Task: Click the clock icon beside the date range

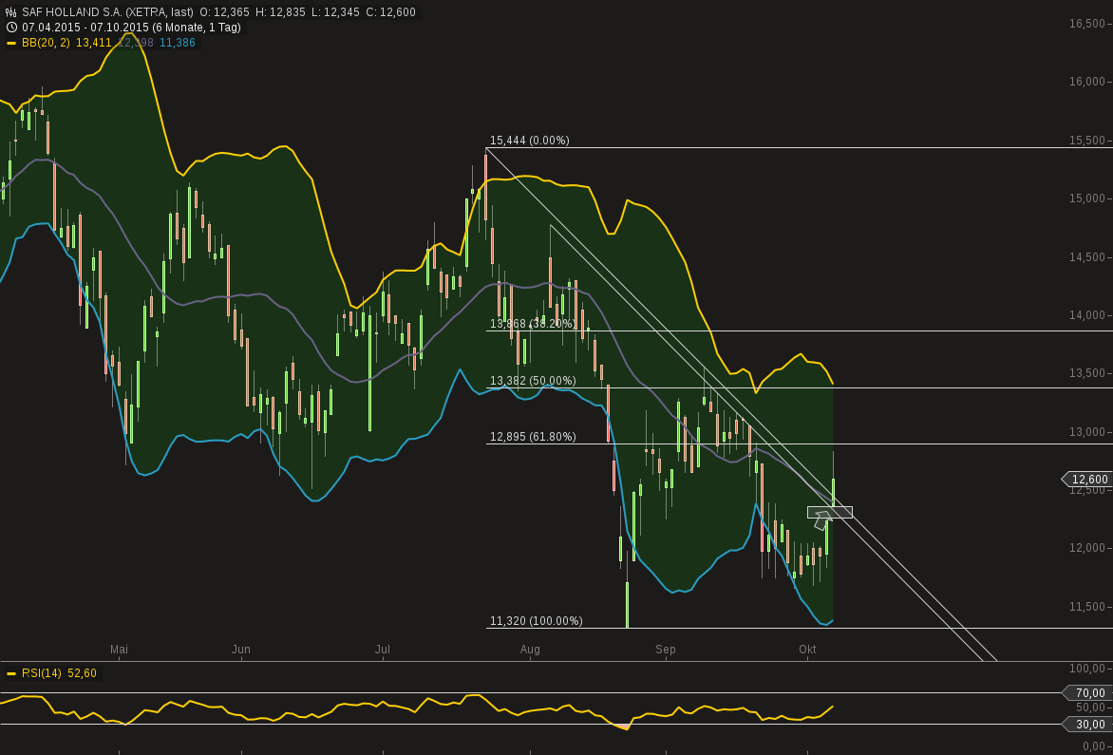Action: coord(10,28)
